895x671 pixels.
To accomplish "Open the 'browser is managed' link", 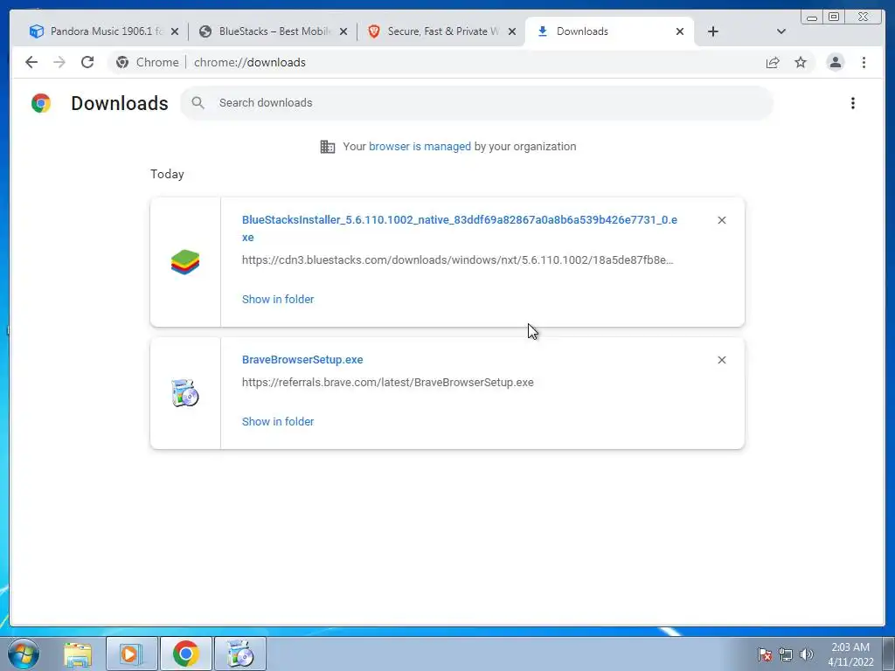I will tap(420, 147).
